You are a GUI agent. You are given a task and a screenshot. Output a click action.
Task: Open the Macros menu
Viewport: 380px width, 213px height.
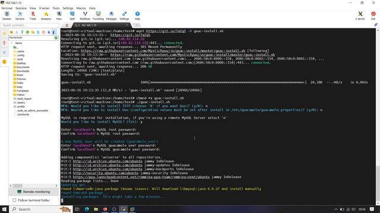[81, 8]
